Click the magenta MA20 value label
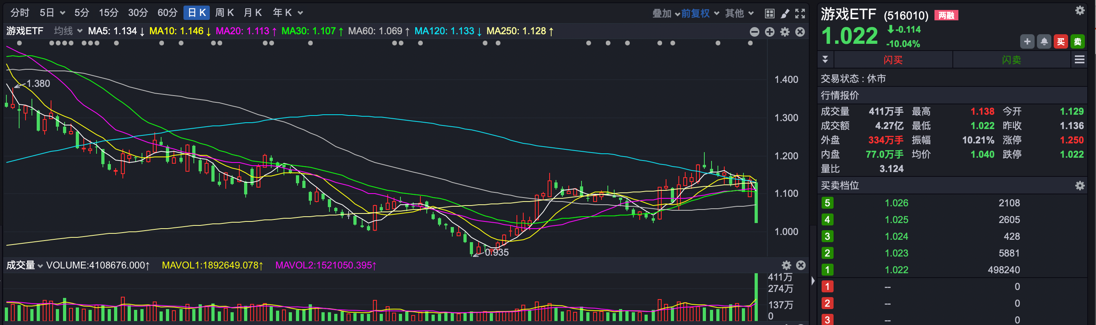1096x325 pixels. (x=247, y=31)
